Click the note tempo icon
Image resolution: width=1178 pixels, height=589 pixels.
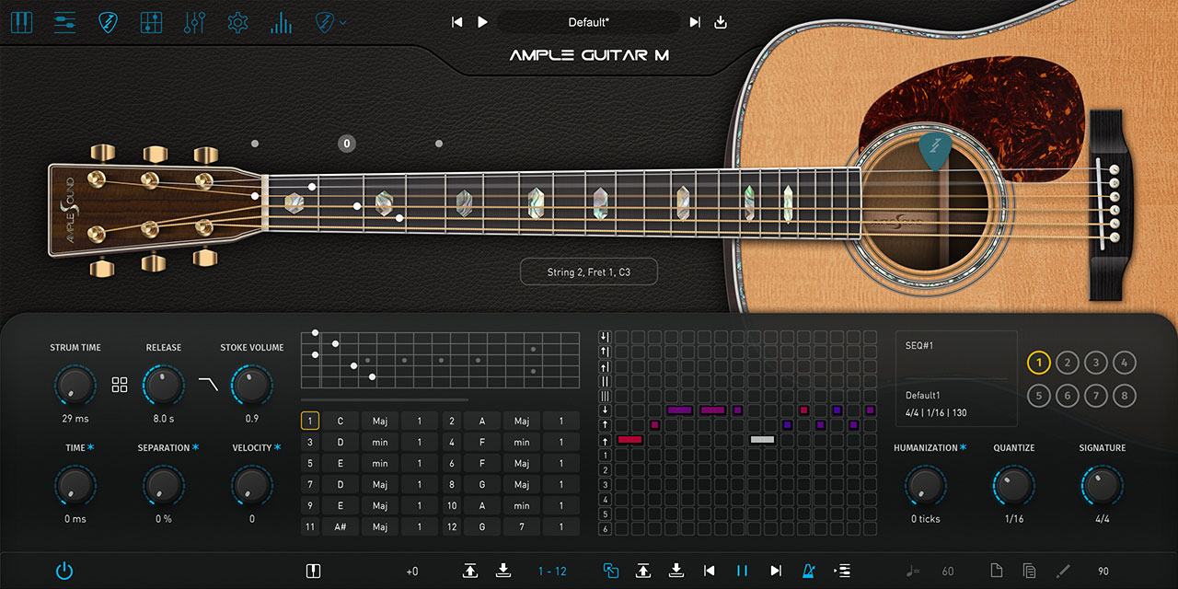point(913,571)
